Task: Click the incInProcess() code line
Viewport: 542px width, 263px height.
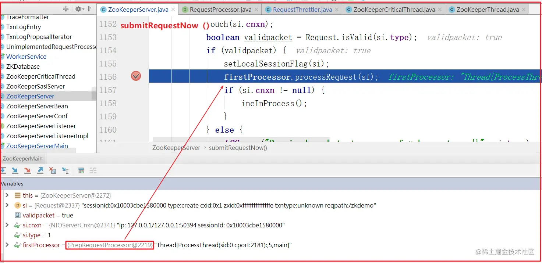Action: tap(274, 103)
